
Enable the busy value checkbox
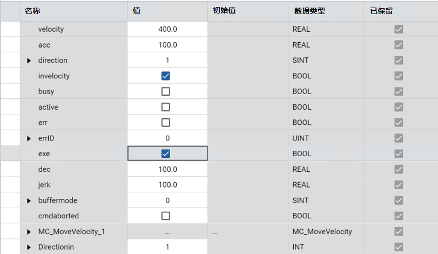click(x=166, y=91)
